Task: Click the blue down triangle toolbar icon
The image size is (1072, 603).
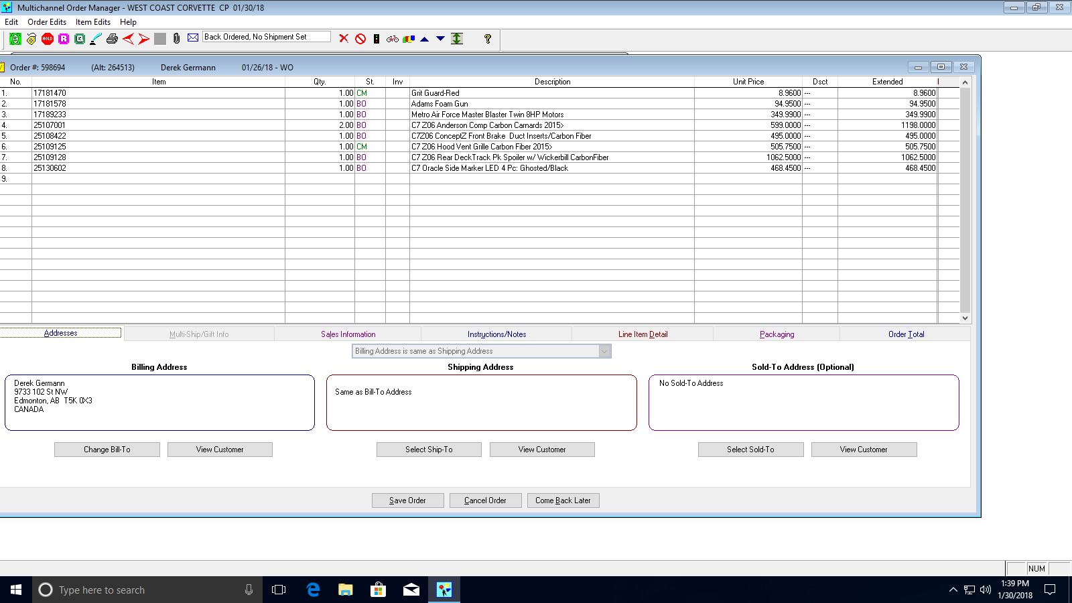Action: 440,39
